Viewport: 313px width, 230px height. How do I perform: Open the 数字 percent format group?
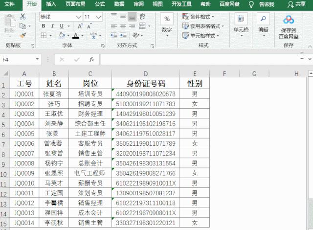(167, 25)
